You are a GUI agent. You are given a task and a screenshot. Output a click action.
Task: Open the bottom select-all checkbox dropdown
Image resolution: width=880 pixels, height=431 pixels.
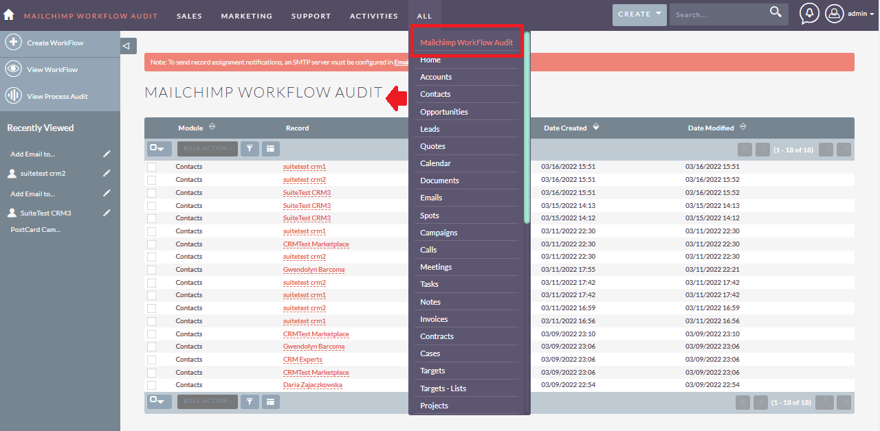coord(159,401)
